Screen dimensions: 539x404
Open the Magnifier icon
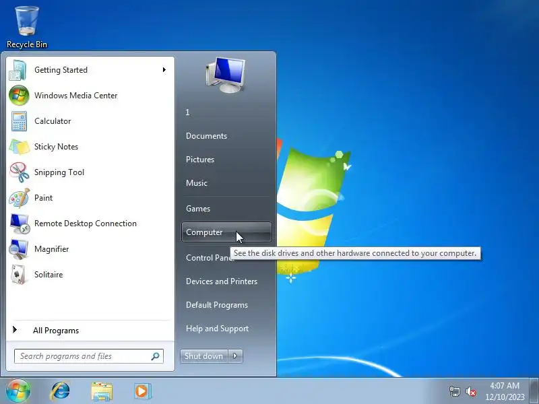pos(19,249)
